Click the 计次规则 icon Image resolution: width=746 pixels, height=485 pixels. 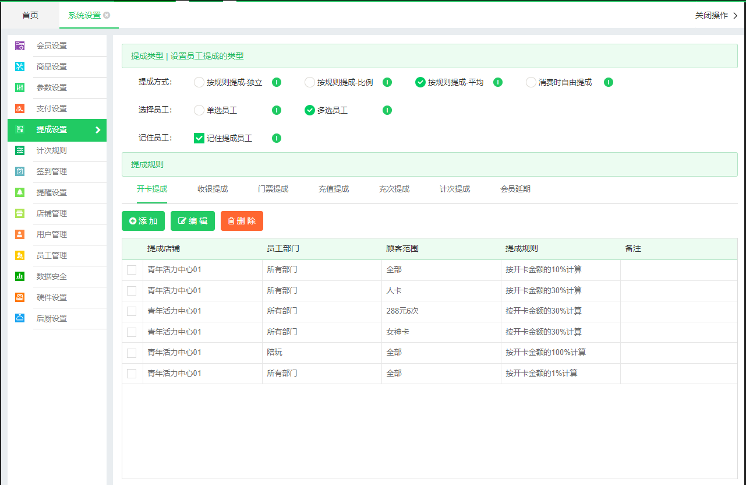pos(20,150)
